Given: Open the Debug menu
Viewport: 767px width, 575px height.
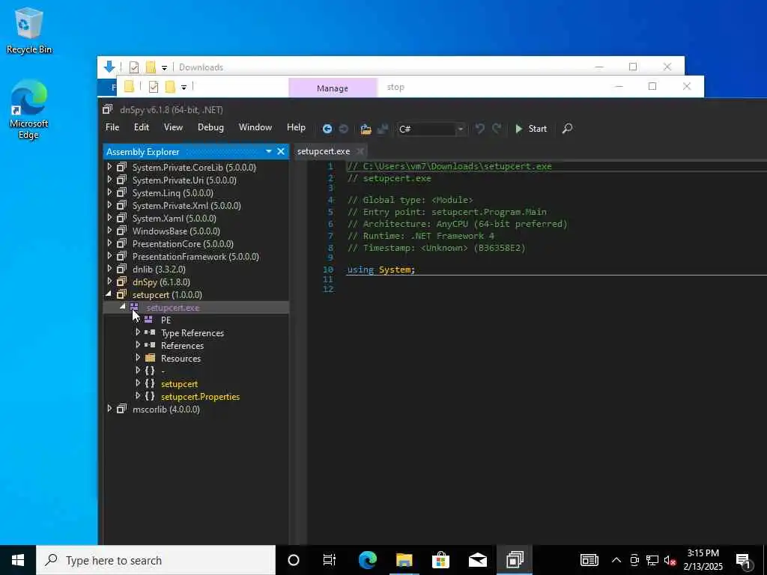Looking at the screenshot, I should (210, 127).
